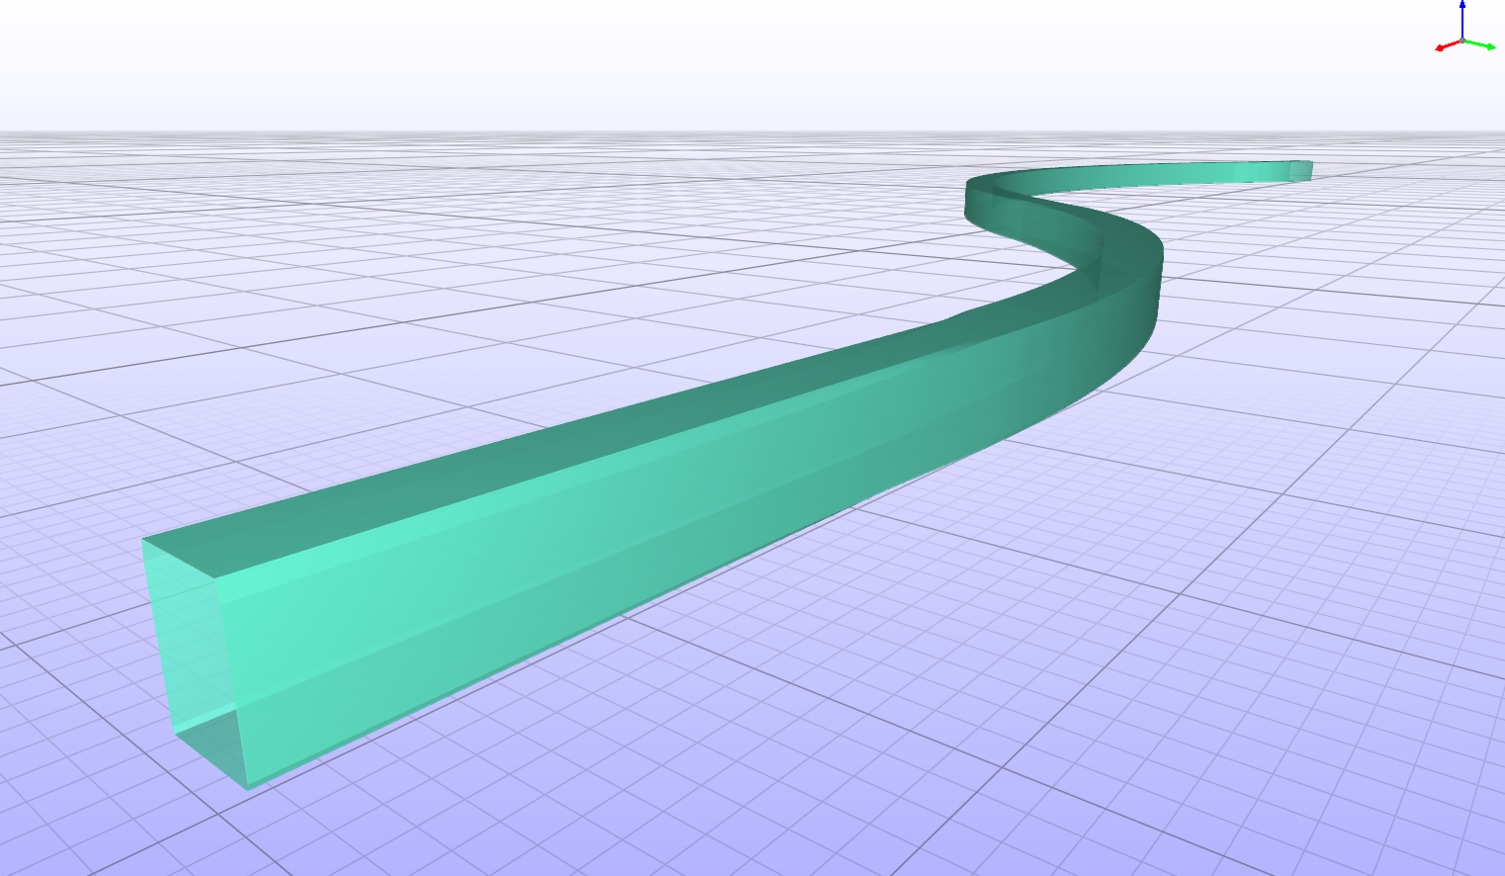Click the bottom front corner of the tube
The width and height of the screenshot is (1505, 876).
[247, 786]
